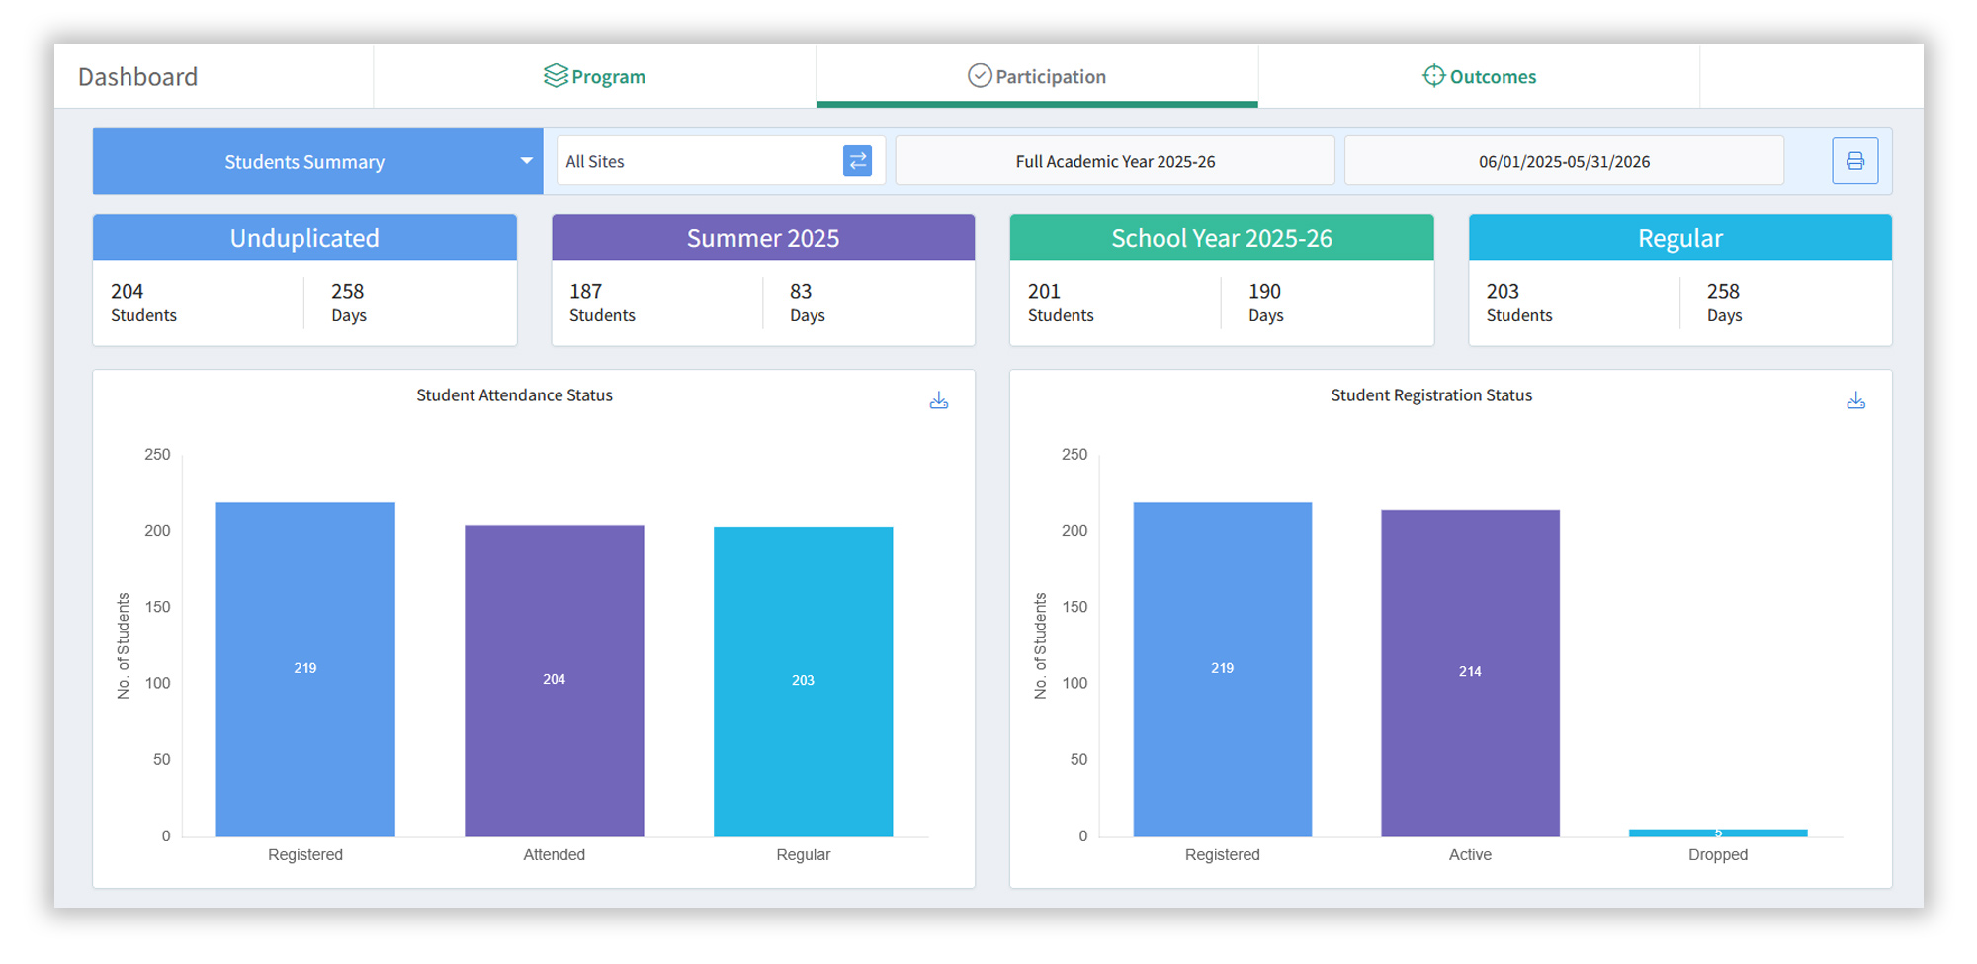Click the Outcomes target icon
1977x964 pixels.
click(x=1433, y=76)
